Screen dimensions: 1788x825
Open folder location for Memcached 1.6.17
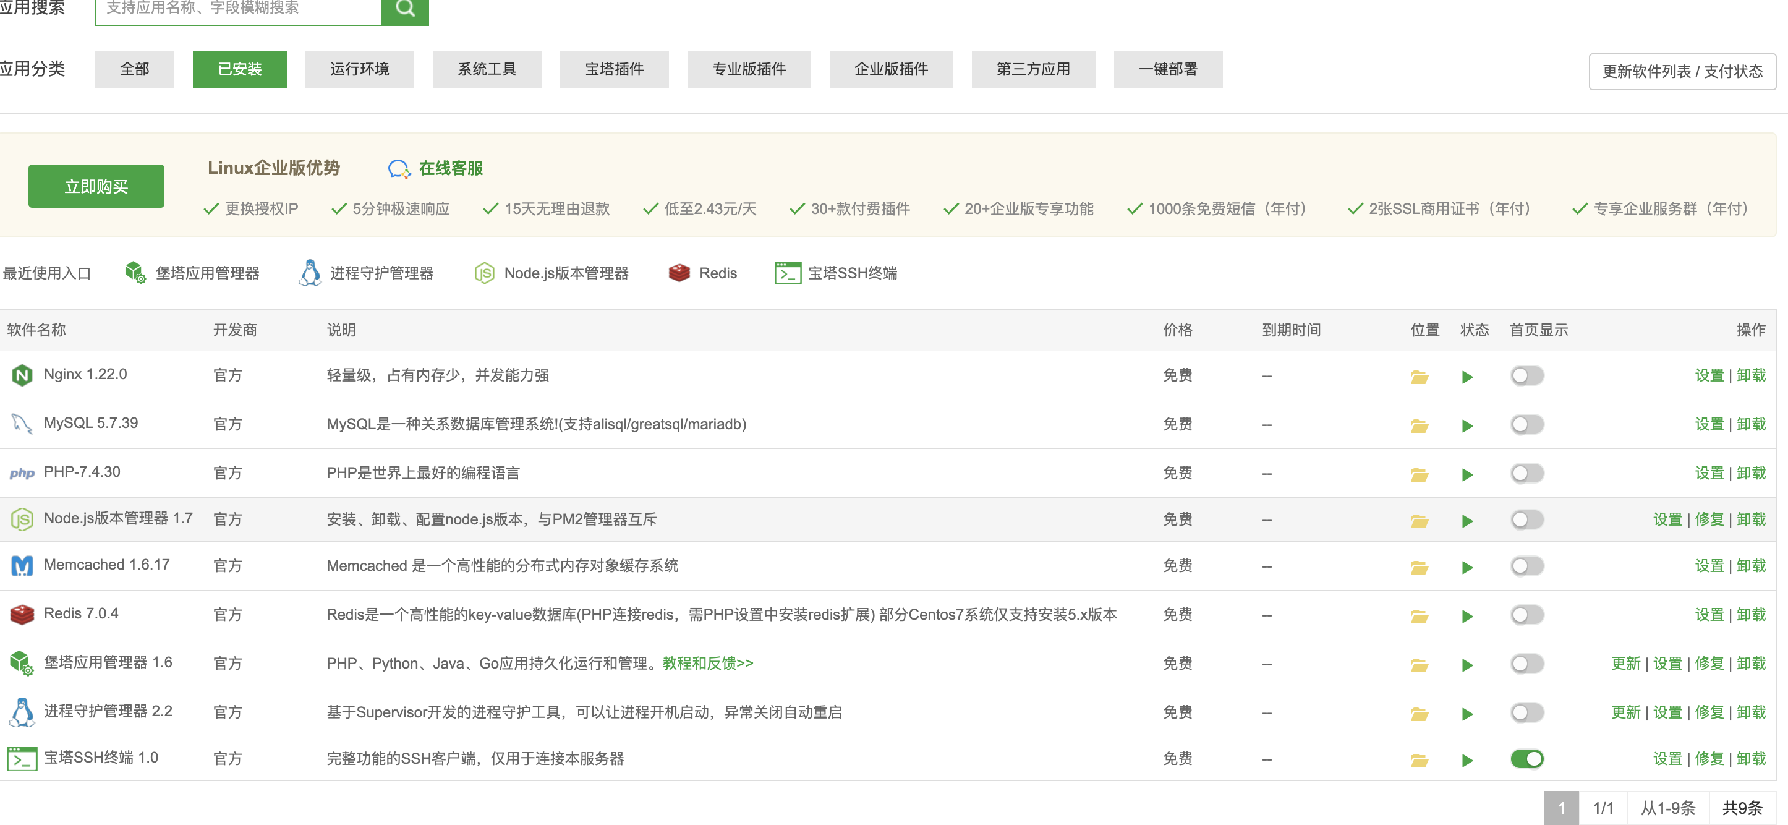(x=1419, y=567)
